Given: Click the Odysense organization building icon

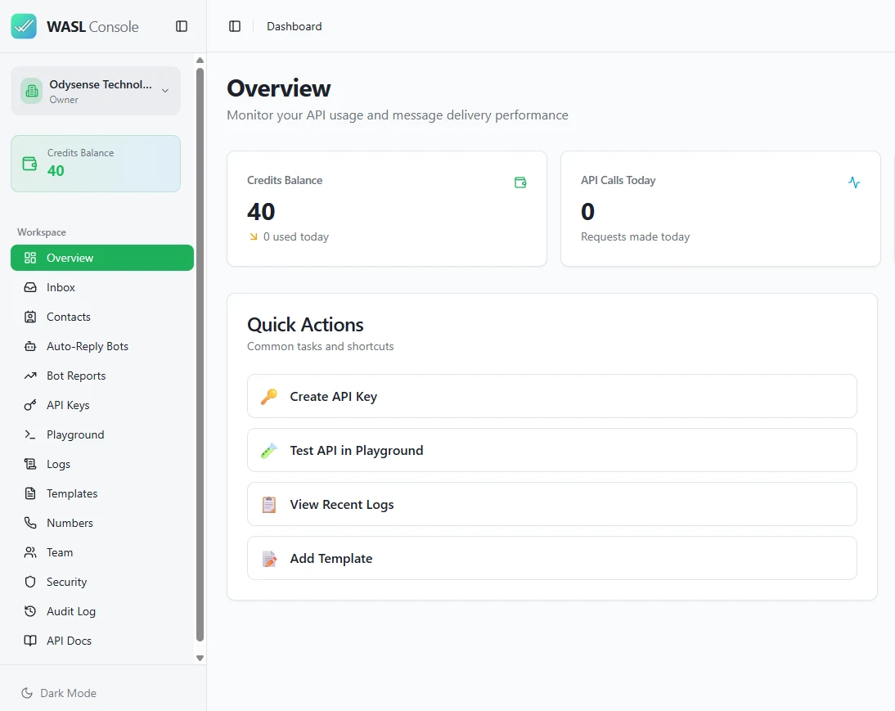Looking at the screenshot, I should tap(31, 92).
